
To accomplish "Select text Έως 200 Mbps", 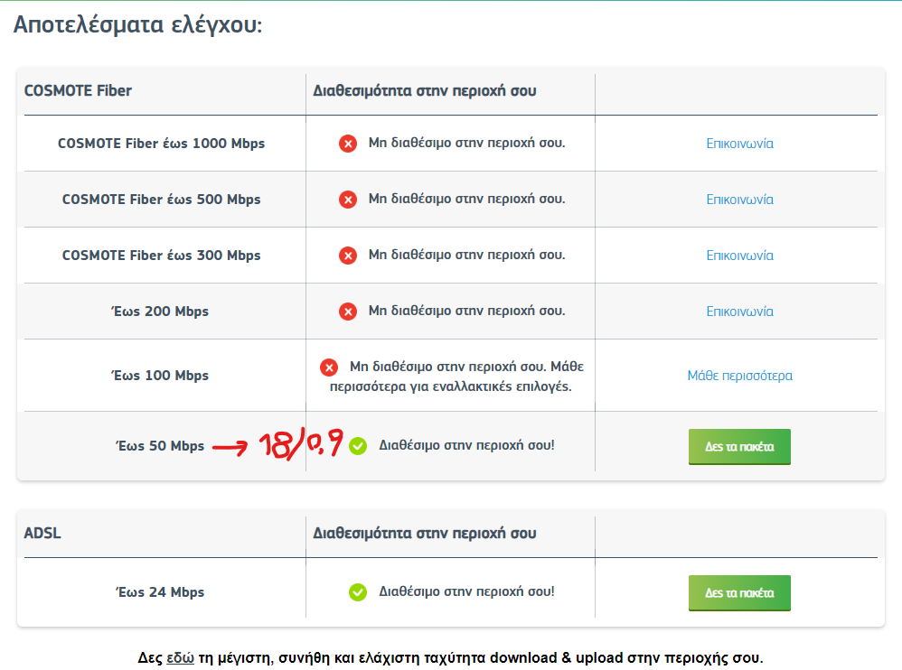I will pos(160,311).
